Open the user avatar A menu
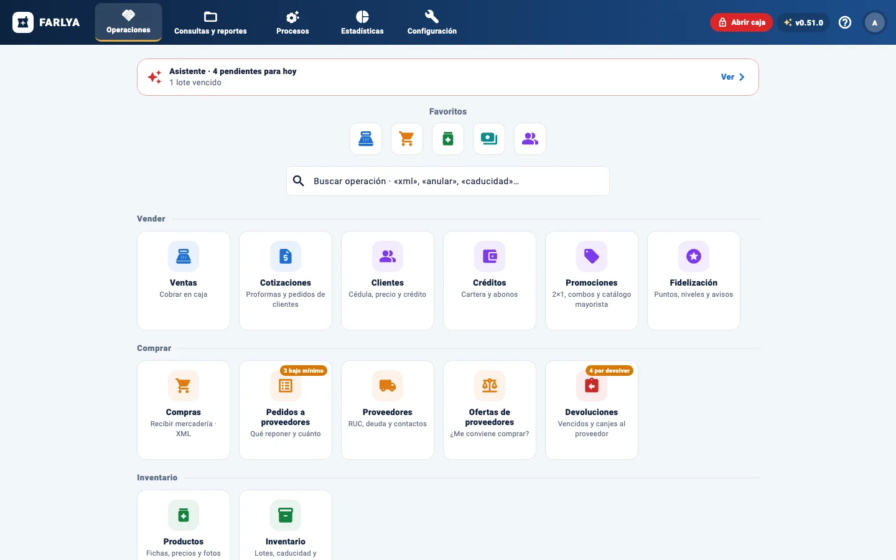 (x=875, y=22)
